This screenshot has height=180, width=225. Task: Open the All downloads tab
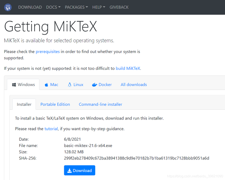(134, 85)
